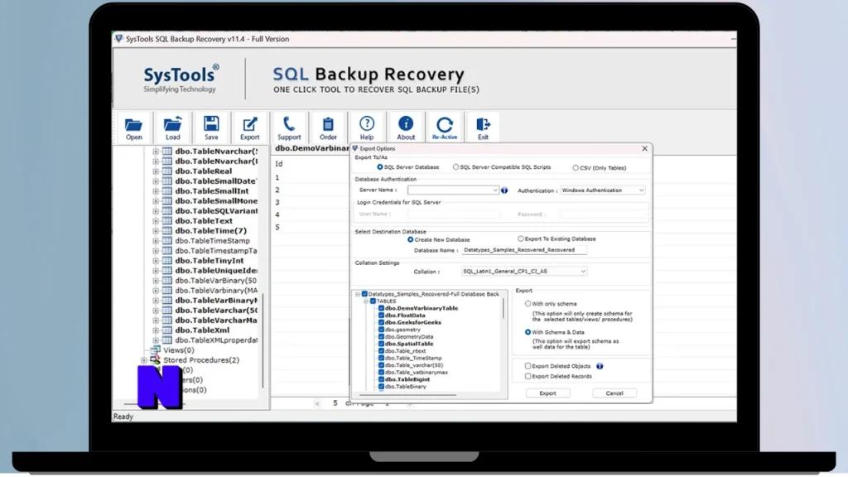Click the About info icon

pyautogui.click(x=406, y=124)
